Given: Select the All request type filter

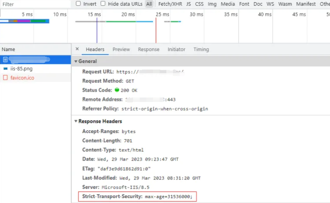Looking at the screenshot, I should [149, 4].
